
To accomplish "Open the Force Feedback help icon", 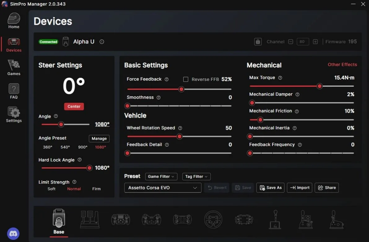I will click(x=167, y=79).
